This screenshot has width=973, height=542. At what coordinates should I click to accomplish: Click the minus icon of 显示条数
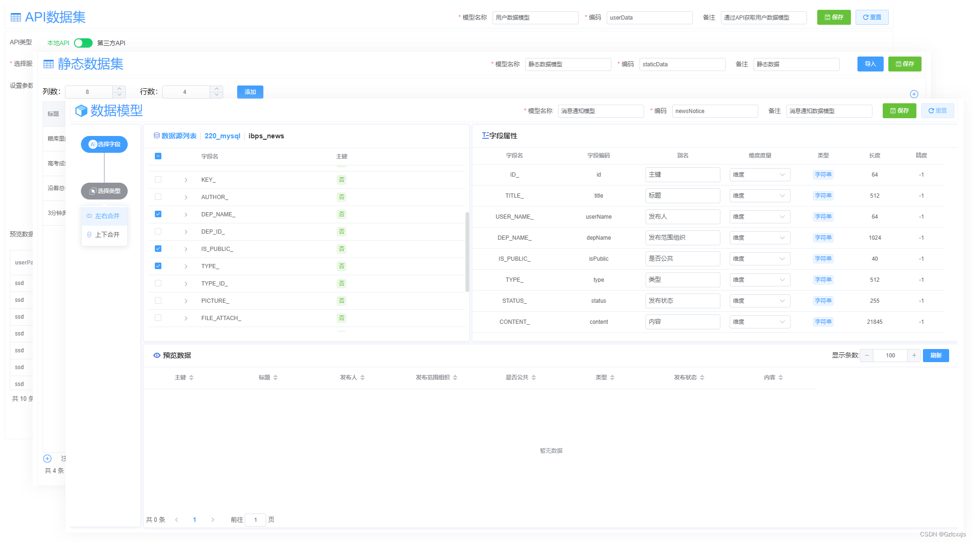[867, 356]
